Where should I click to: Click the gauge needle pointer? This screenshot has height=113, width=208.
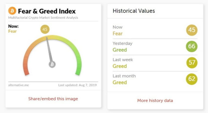click(x=49, y=49)
